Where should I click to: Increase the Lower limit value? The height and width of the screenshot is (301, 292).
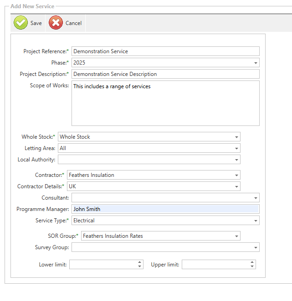point(140,262)
